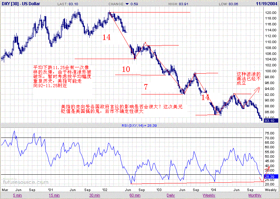Click the blue 83.10 price tag
This screenshot has height=199, width=280.
tap(271, 121)
